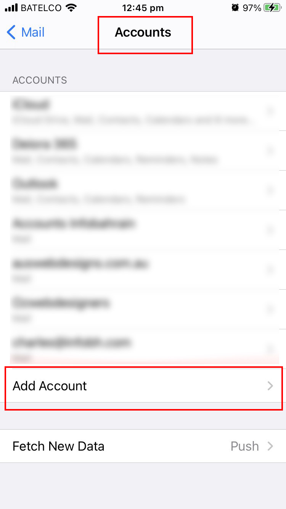Image resolution: width=286 pixels, height=509 pixels.
Task: Tap the Push value label
Action: click(x=245, y=446)
